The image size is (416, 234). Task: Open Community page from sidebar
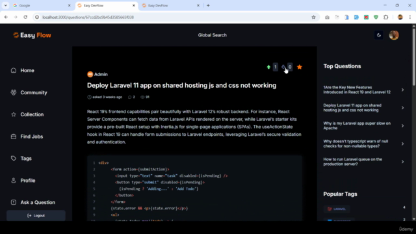click(29, 92)
